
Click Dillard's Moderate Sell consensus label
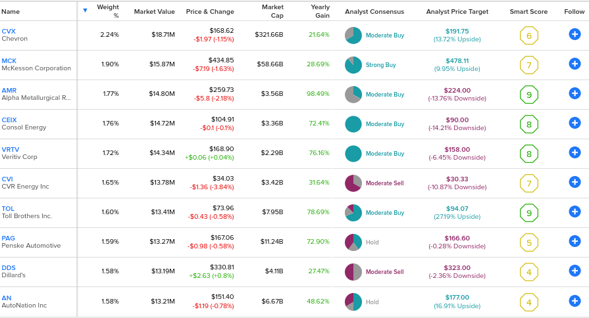pyautogui.click(x=384, y=272)
